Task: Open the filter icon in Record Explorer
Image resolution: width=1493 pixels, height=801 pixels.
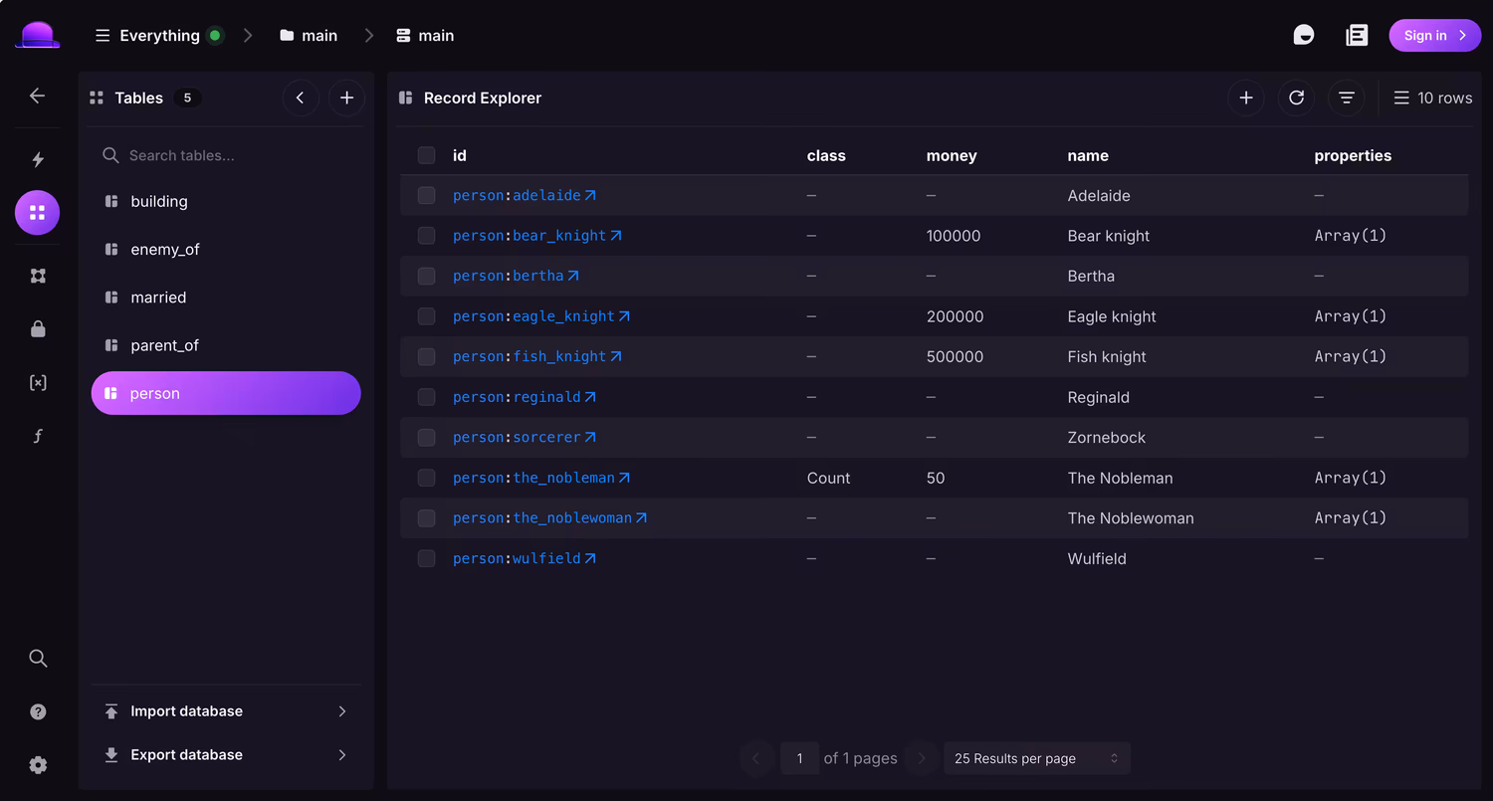Action: pos(1347,98)
